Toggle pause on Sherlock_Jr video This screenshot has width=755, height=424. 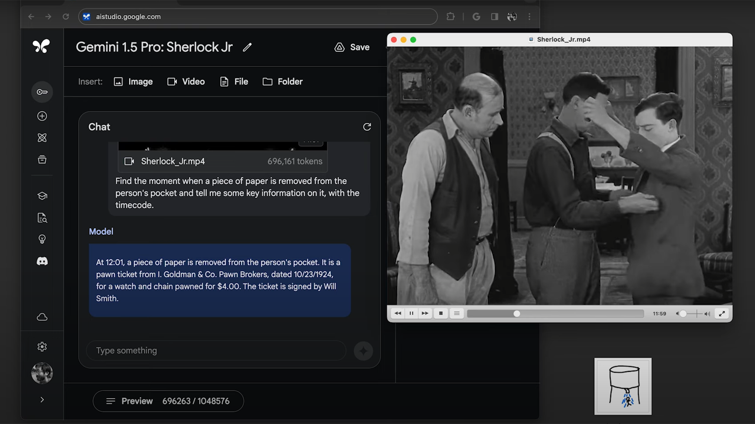tap(412, 313)
